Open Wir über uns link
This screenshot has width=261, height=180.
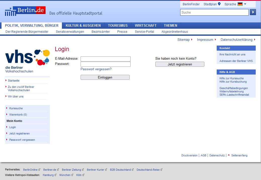click(16, 96)
